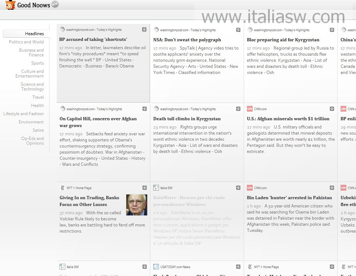Open Op-Eds and Opinions category
356x276 pixels.
32,141
